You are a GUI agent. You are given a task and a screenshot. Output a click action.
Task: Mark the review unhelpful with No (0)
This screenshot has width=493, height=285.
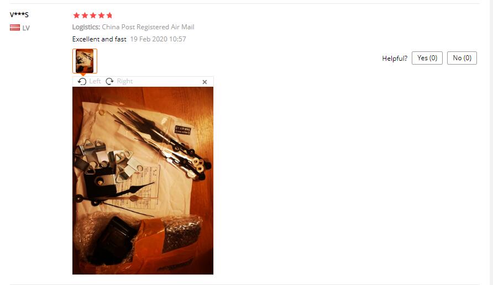[462, 58]
